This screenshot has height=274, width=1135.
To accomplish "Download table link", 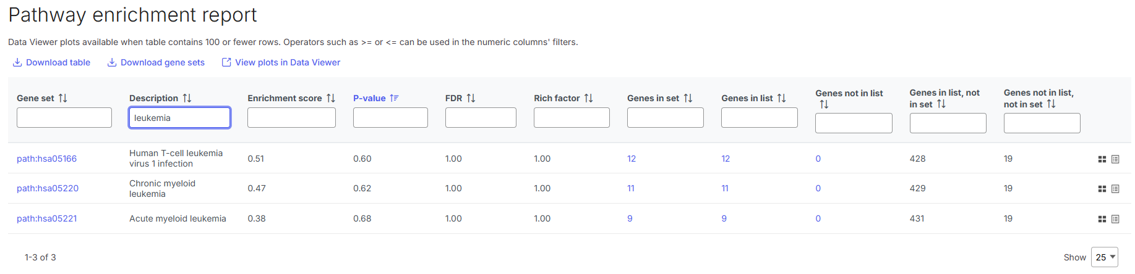I will pos(52,62).
